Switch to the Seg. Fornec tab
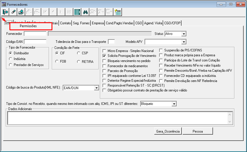Viewport: 247px width, 152px height. point(81,23)
